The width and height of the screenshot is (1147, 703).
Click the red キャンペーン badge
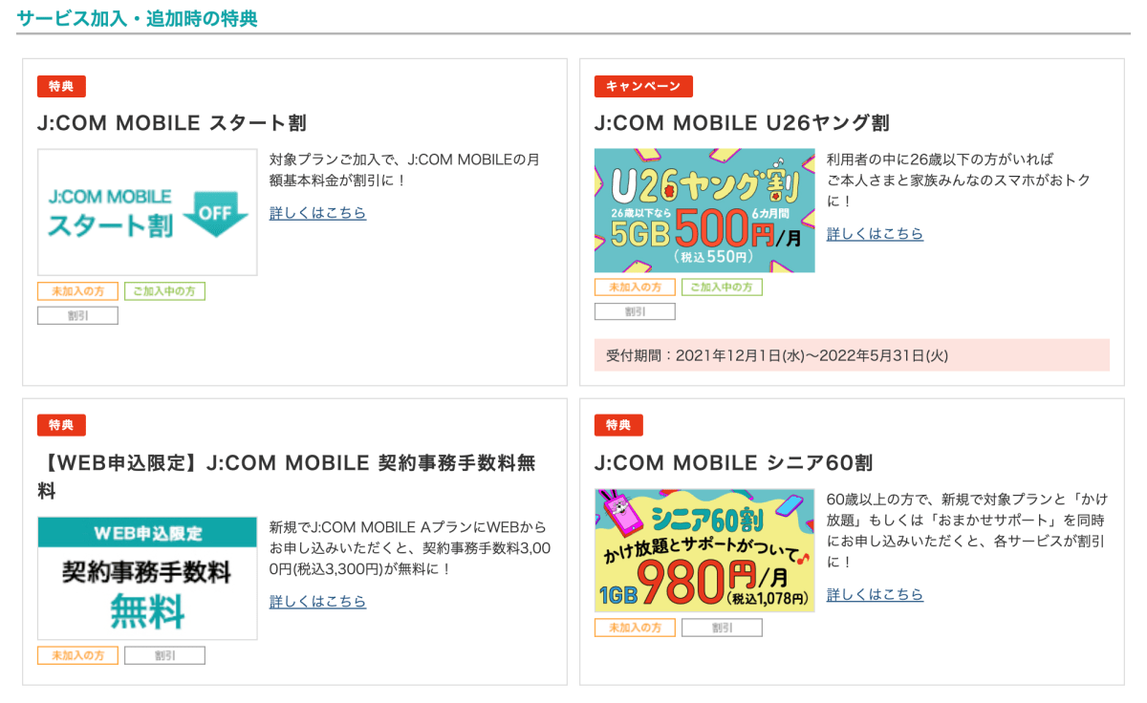click(x=643, y=86)
